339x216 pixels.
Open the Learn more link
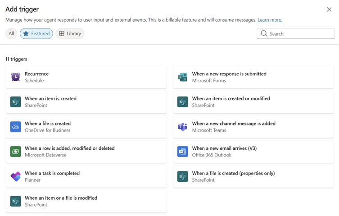tap(270, 20)
